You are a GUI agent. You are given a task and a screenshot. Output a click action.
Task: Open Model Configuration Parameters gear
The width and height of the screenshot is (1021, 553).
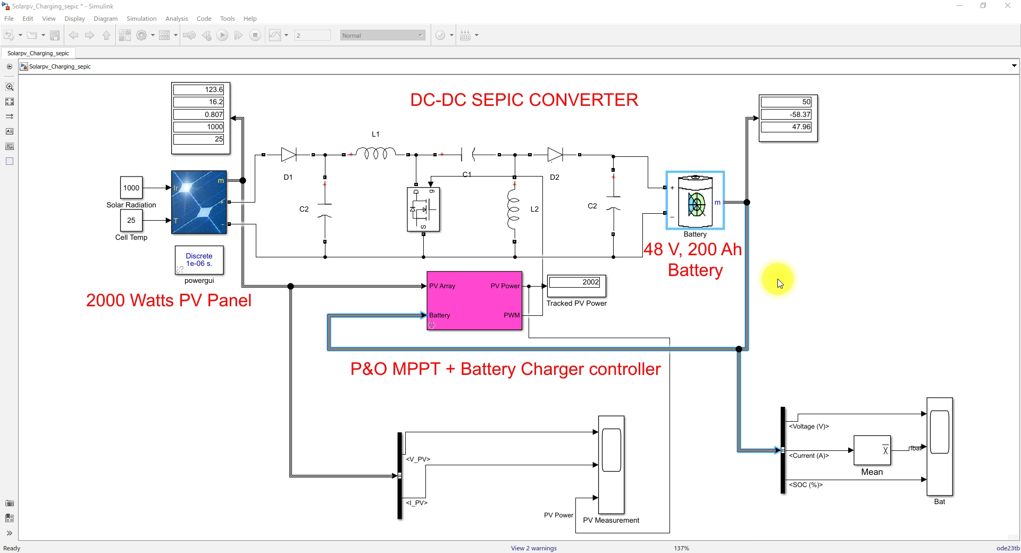click(141, 35)
